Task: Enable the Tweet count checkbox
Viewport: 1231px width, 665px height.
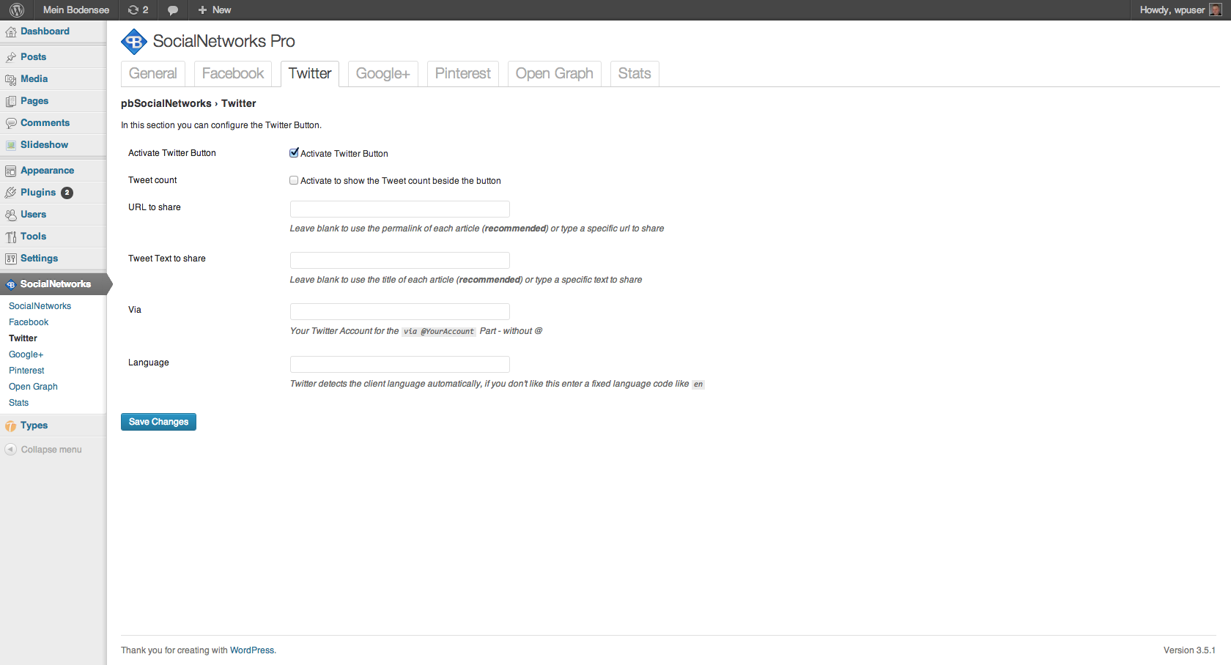Action: (x=294, y=180)
